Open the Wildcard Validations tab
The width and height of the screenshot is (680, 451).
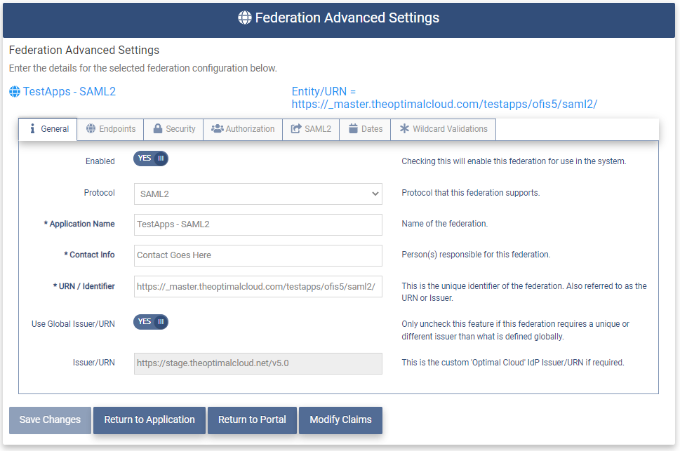pos(444,129)
